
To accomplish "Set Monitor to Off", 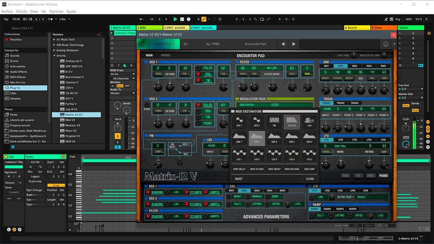I will [127, 86].
